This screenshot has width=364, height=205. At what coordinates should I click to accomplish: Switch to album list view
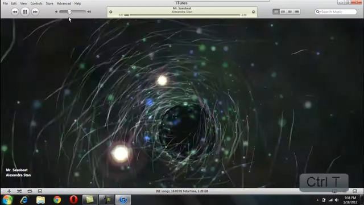tap(283, 11)
